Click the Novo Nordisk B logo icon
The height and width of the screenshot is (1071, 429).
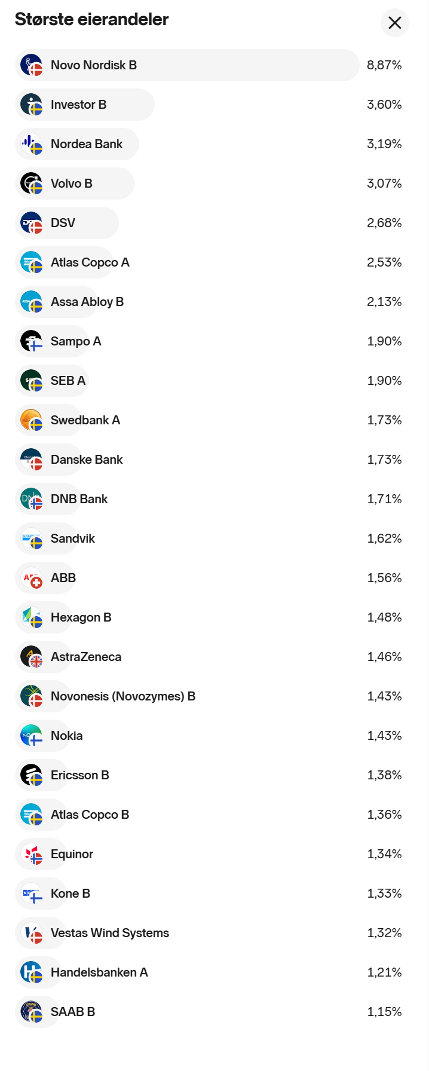(31, 65)
